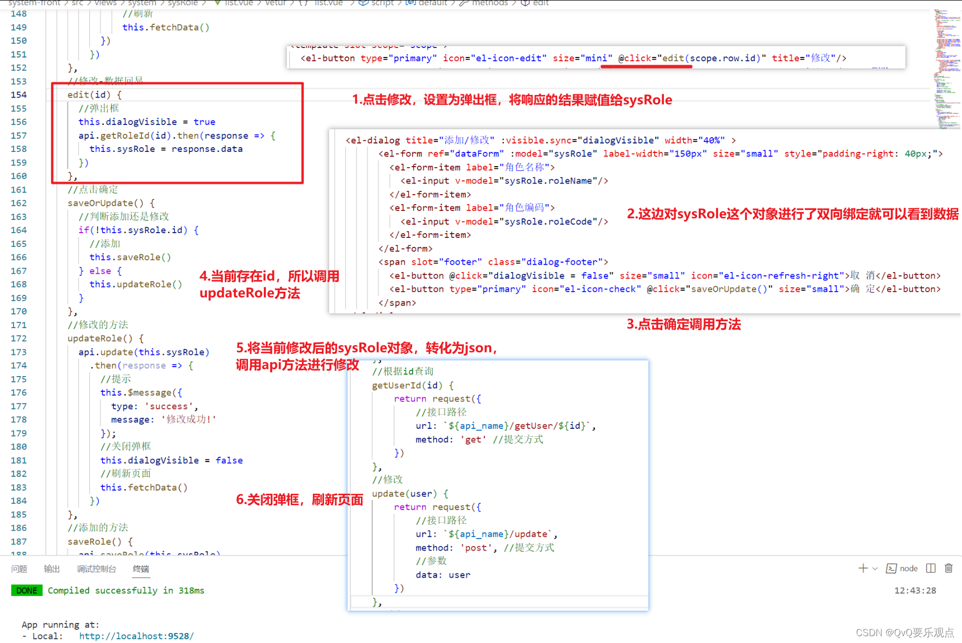Screen dimensions: 962x643
Task: Click the '//刷新页面' comment line
Action: (126, 474)
